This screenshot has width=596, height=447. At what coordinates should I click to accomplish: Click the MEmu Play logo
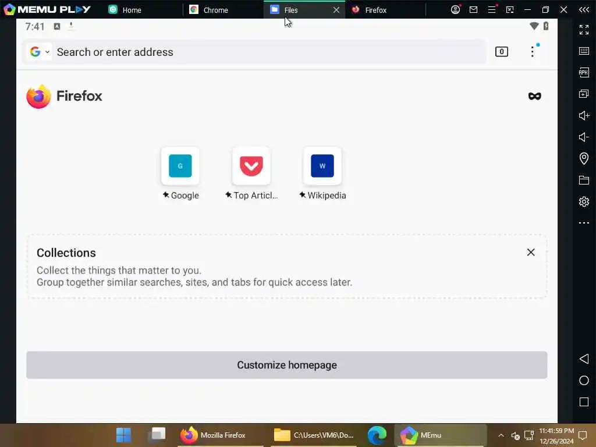coord(47,9)
